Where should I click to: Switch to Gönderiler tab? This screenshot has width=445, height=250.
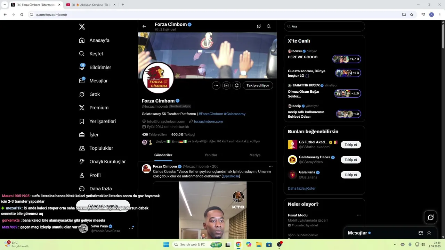163,155
